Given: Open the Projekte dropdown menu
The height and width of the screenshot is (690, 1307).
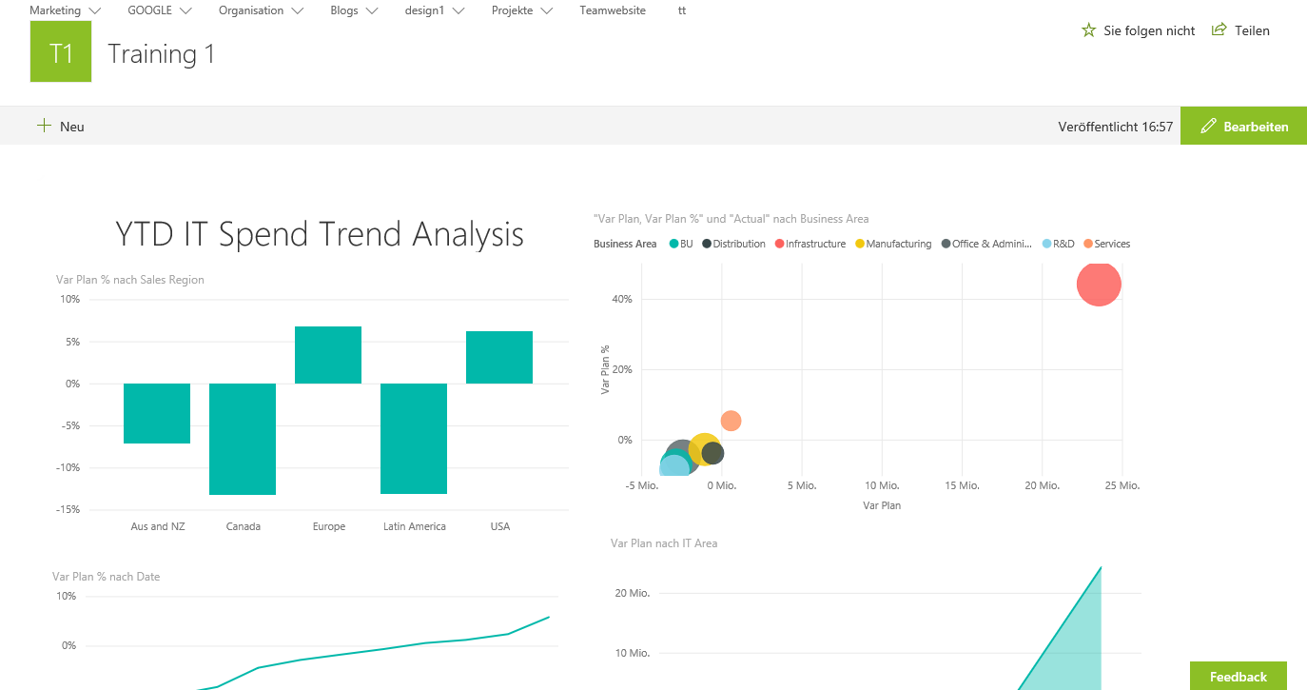Looking at the screenshot, I should [x=546, y=11].
